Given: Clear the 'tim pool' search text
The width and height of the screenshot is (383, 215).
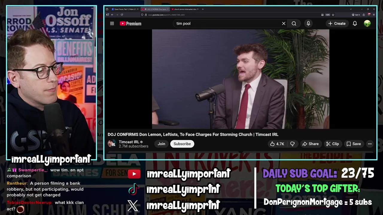Looking at the screenshot, I should coord(284,23).
